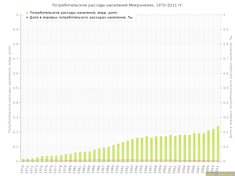
Task: Click the orange legend marker for world share
Action: point(27,17)
